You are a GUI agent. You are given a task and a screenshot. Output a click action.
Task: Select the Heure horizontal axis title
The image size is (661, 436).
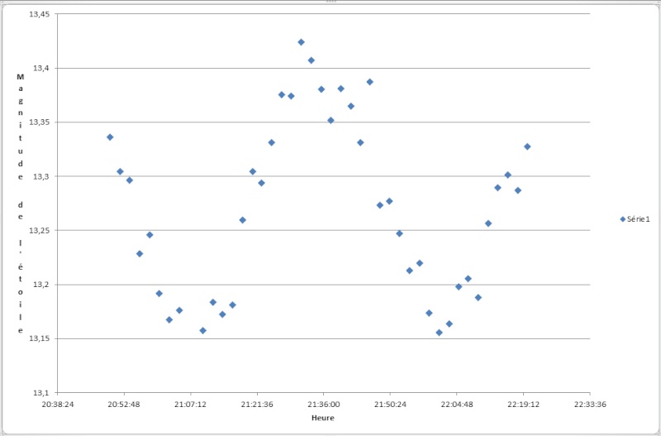(323, 418)
